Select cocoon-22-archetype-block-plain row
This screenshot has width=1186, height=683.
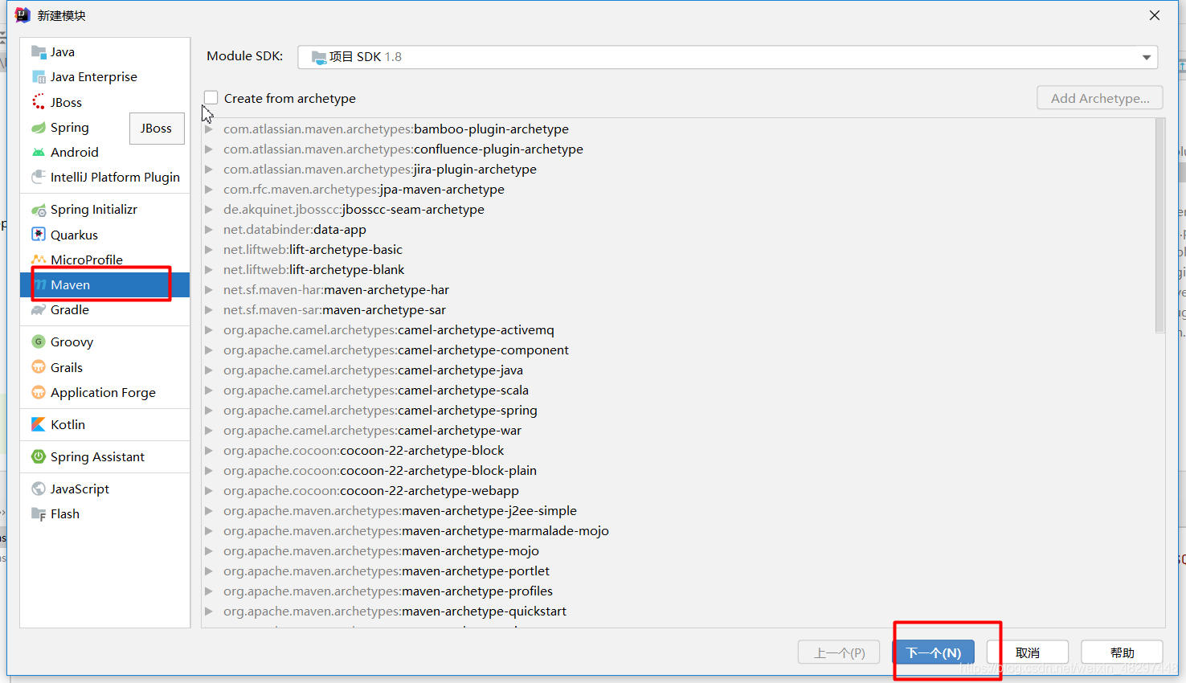[x=678, y=471]
